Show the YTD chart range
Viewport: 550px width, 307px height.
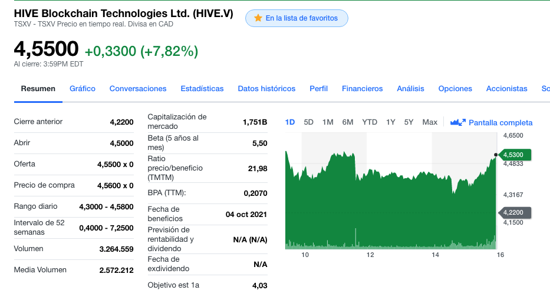click(x=370, y=122)
